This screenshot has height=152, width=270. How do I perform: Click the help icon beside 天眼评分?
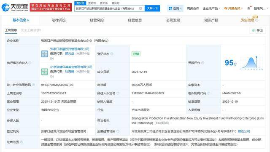203,63
